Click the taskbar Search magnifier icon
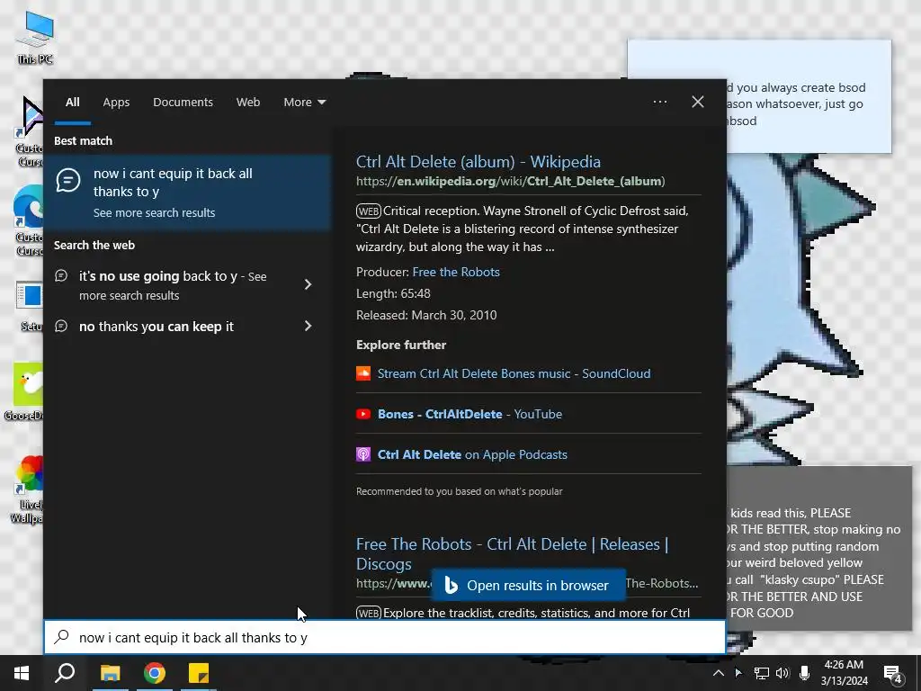The height and width of the screenshot is (691, 921). pyautogui.click(x=65, y=673)
